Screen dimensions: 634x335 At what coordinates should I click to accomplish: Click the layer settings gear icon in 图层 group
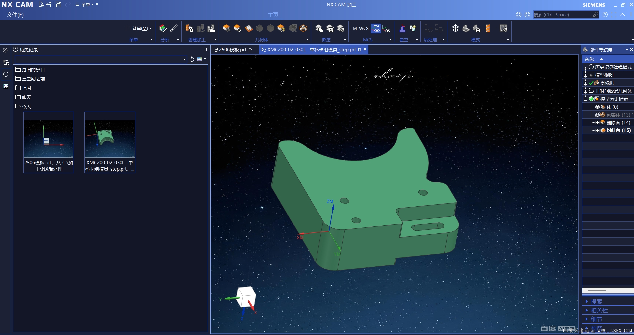(x=341, y=29)
